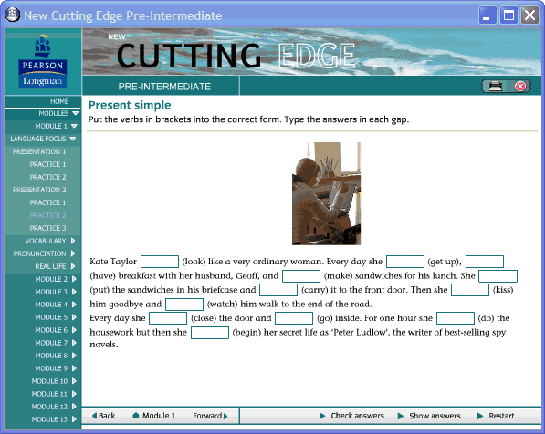Expand the MODULE 13 arrow
The width and height of the screenshot is (545, 434).
(x=74, y=419)
